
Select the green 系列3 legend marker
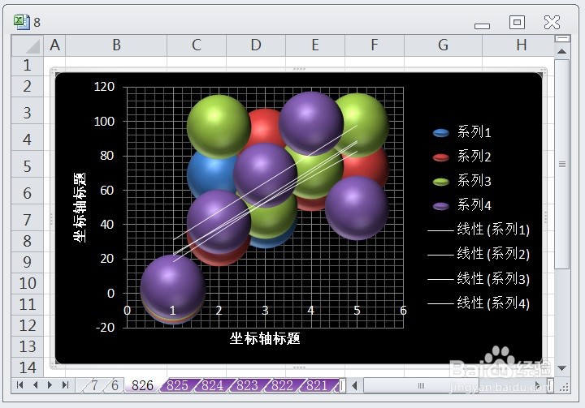point(441,182)
